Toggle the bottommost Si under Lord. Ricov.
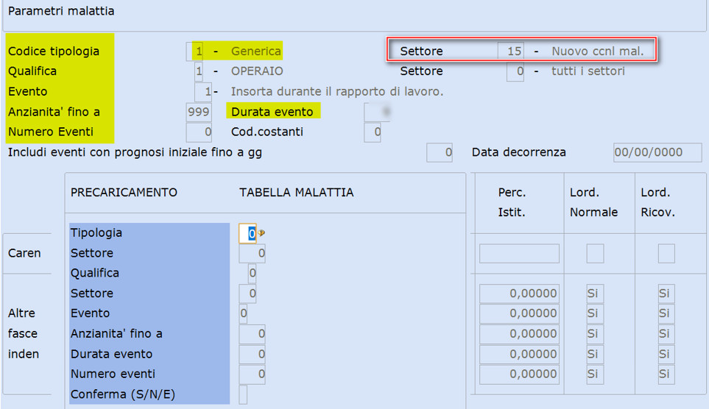Image resolution: width=709 pixels, height=409 pixels. click(666, 374)
